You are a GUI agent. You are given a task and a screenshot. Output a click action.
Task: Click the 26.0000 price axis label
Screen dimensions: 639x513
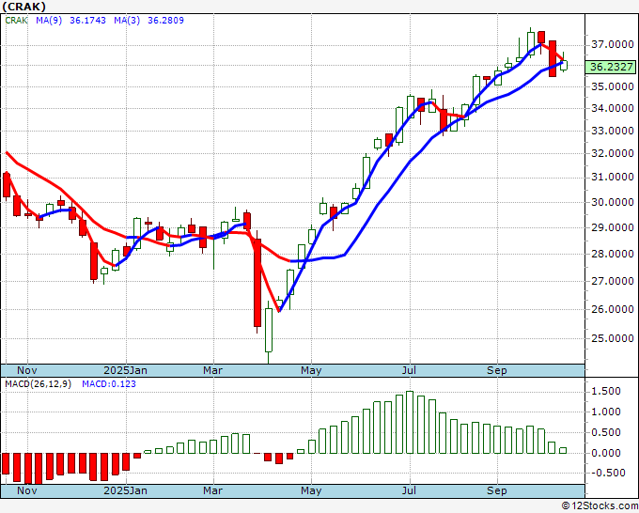pyautogui.click(x=612, y=309)
